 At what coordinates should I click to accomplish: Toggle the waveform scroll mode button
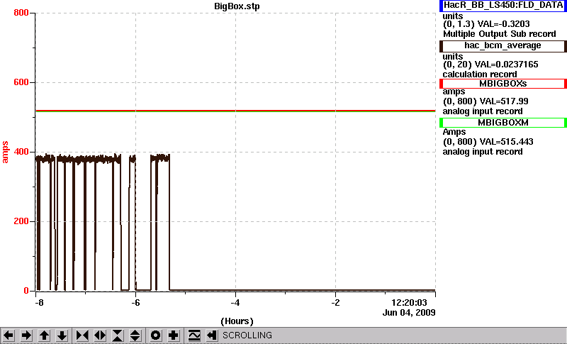(194, 335)
